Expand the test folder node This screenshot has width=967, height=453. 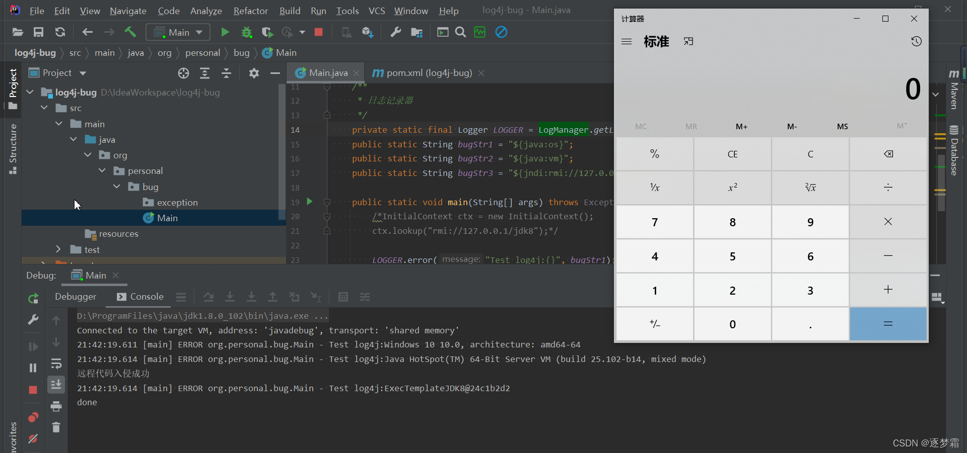coord(58,249)
